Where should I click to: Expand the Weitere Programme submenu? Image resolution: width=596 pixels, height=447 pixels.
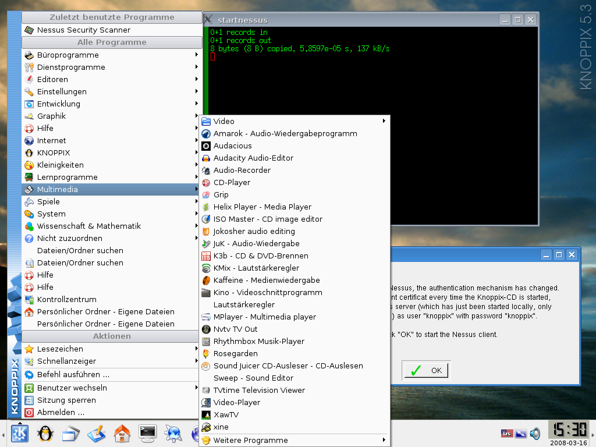[295, 440]
